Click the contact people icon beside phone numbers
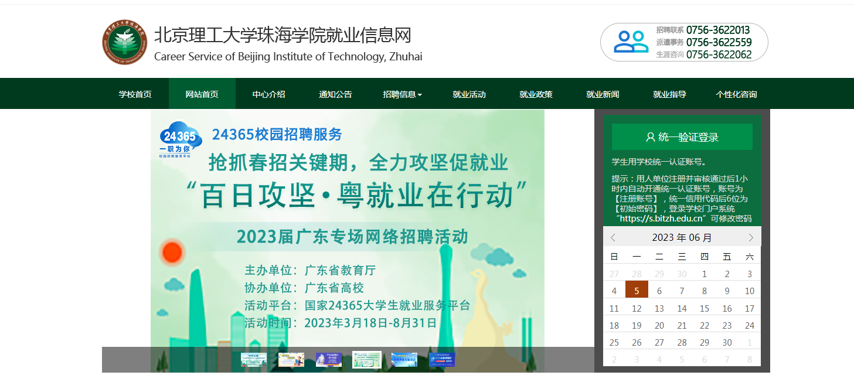The width and height of the screenshot is (854, 382). coord(631,42)
